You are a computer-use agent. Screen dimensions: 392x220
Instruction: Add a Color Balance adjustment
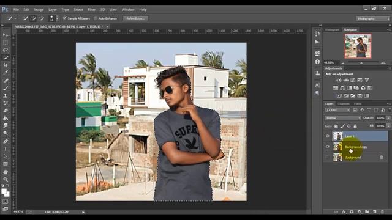tap(342, 88)
